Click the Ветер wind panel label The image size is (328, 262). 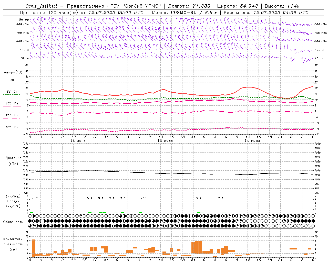click(x=24, y=19)
